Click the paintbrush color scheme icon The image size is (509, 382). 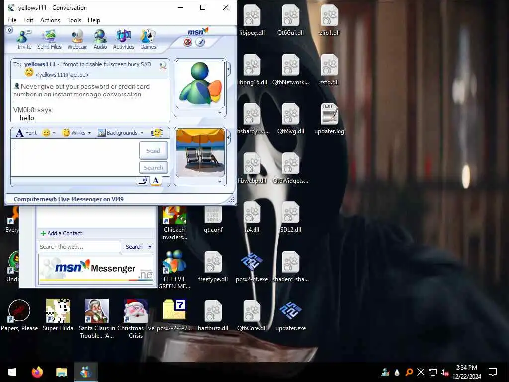pyautogui.click(x=200, y=42)
